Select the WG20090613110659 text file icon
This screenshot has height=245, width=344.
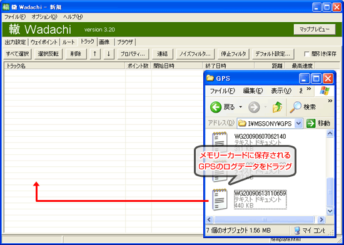pos(220,199)
